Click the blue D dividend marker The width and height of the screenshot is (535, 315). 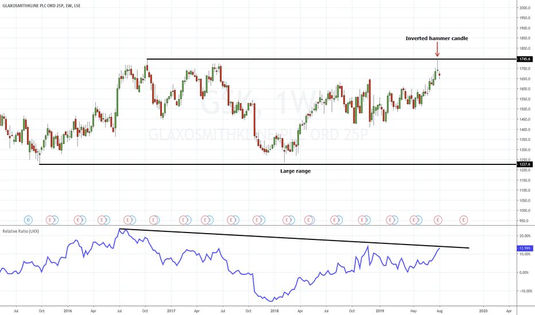tap(28, 220)
